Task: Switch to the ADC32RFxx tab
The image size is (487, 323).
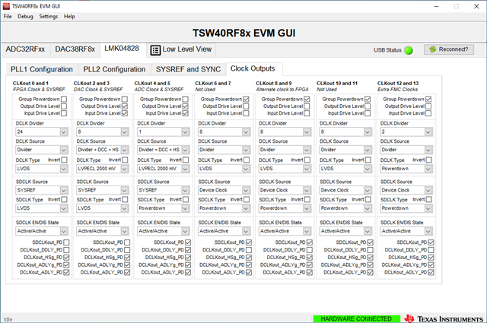Action: (25, 49)
